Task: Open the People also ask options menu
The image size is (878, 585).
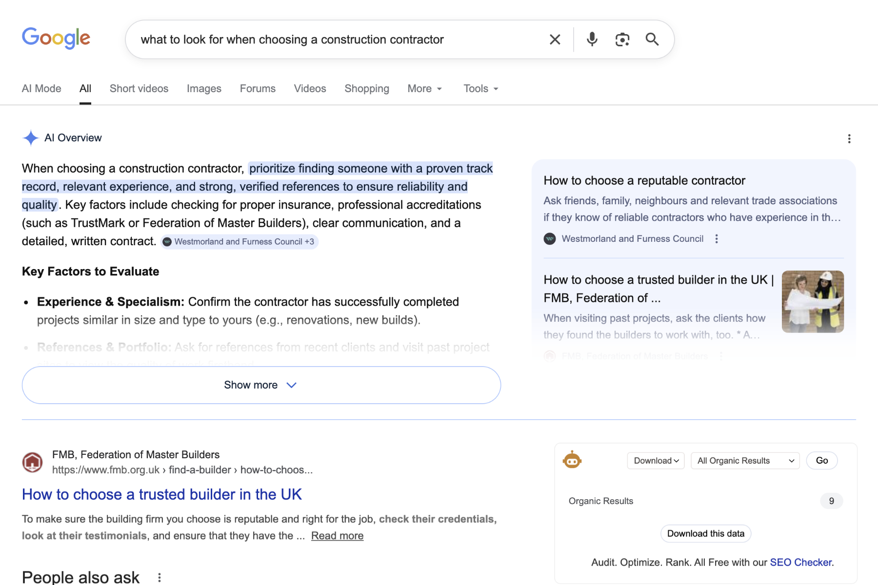Action: [159, 578]
